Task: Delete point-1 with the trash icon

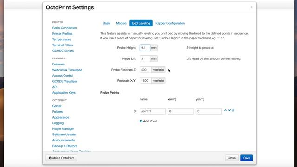Action: 233,110
